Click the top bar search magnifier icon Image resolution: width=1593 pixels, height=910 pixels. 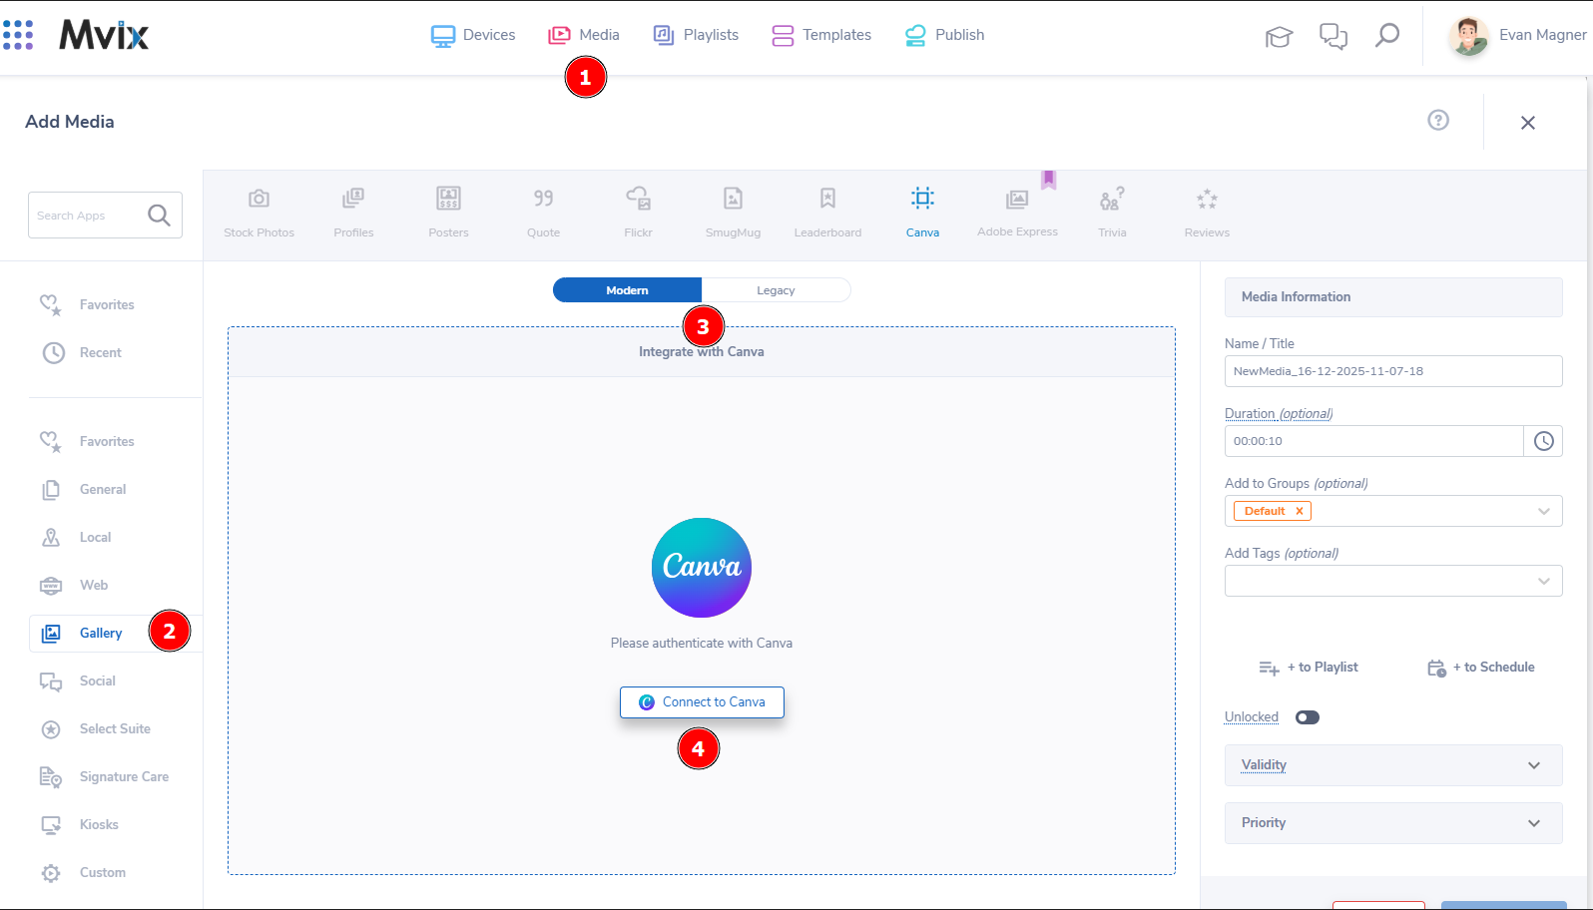point(1387,36)
